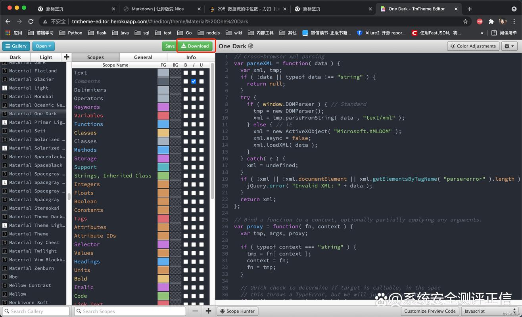The width and height of the screenshot is (522, 317).
Task: Pick the foreground color of Keywords
Action: coord(163,107)
